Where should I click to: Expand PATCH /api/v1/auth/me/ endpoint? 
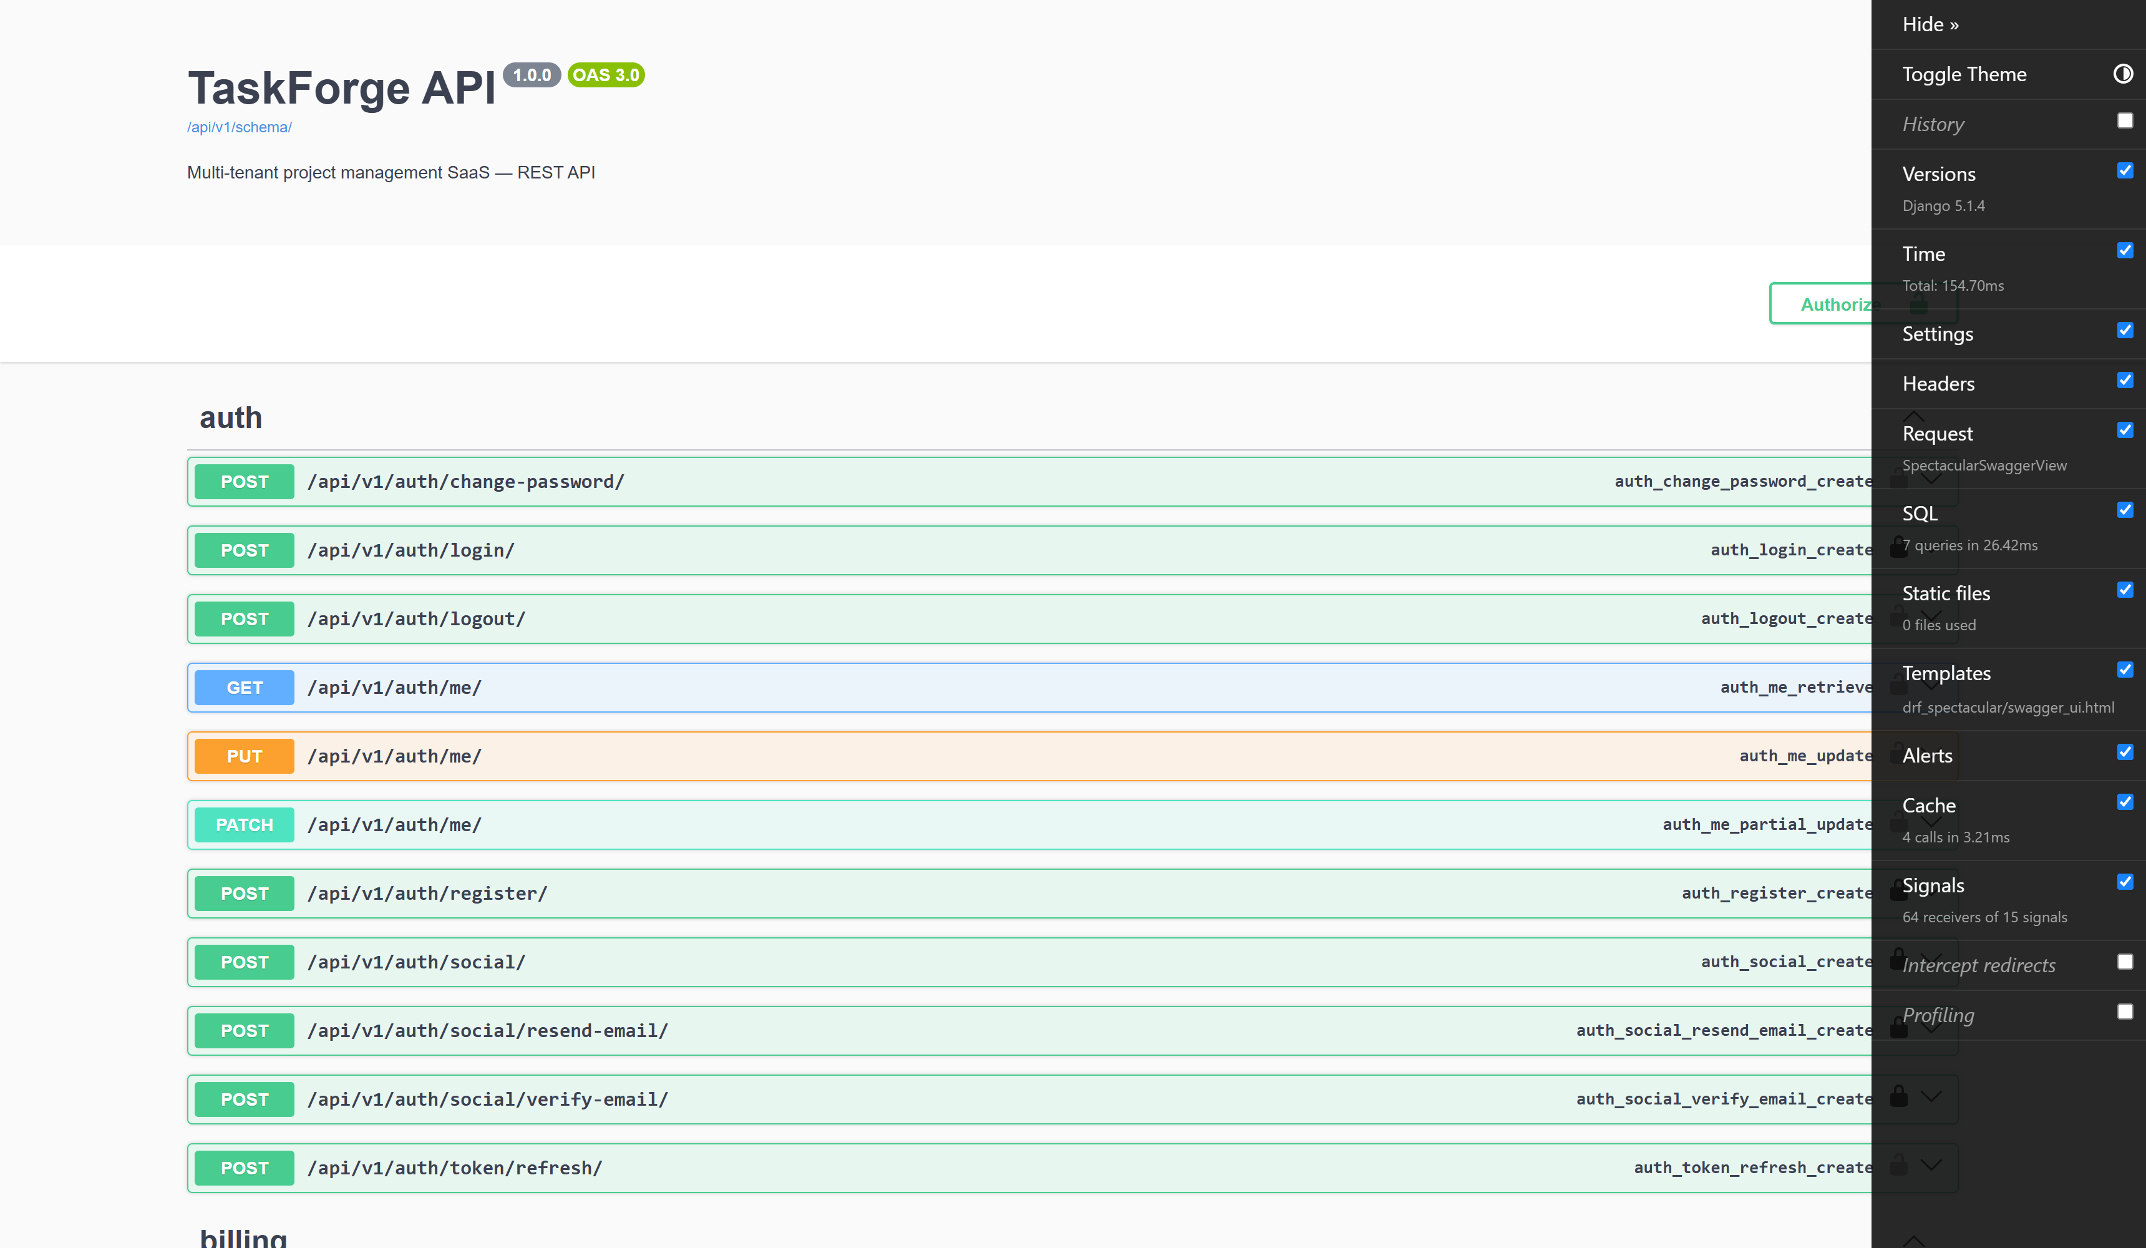[1072, 825]
